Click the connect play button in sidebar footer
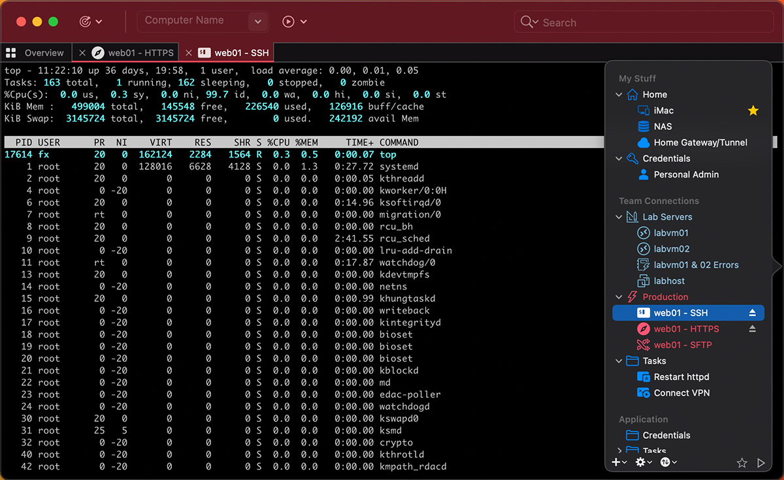Screen dimensions: 784x480 coord(760,463)
